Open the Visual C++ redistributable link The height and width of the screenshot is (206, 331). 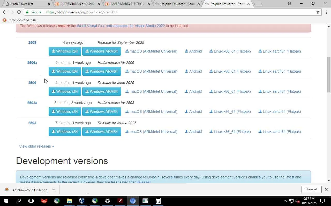(x=121, y=26)
